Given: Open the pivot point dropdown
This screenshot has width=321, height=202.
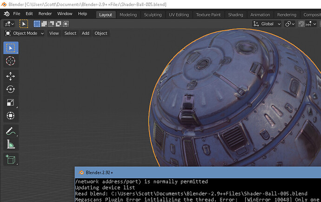Looking at the screenshot, I should 290,24.
